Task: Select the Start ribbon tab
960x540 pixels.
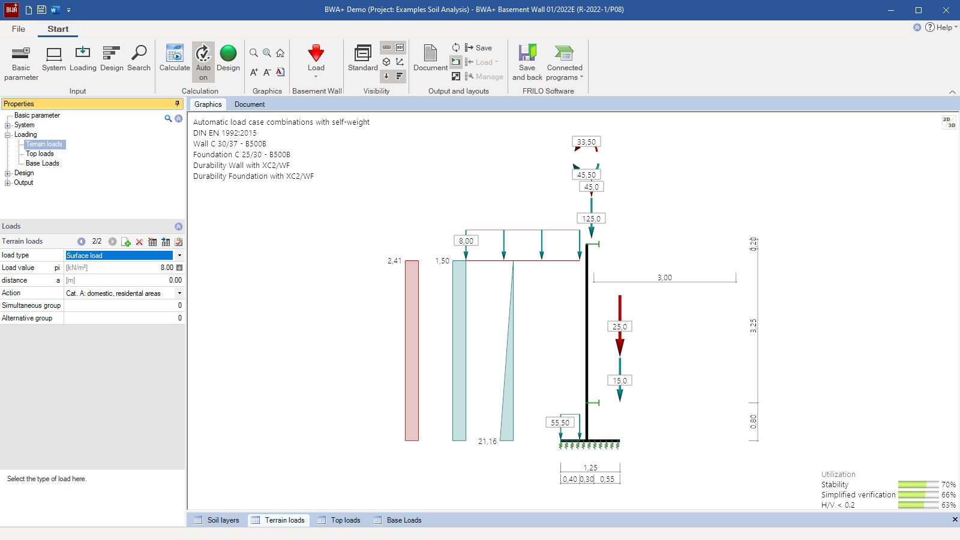Action: (x=58, y=29)
